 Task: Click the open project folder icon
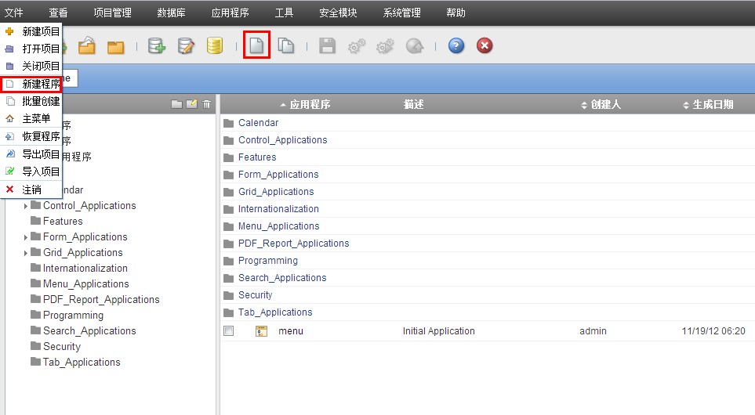pos(87,45)
